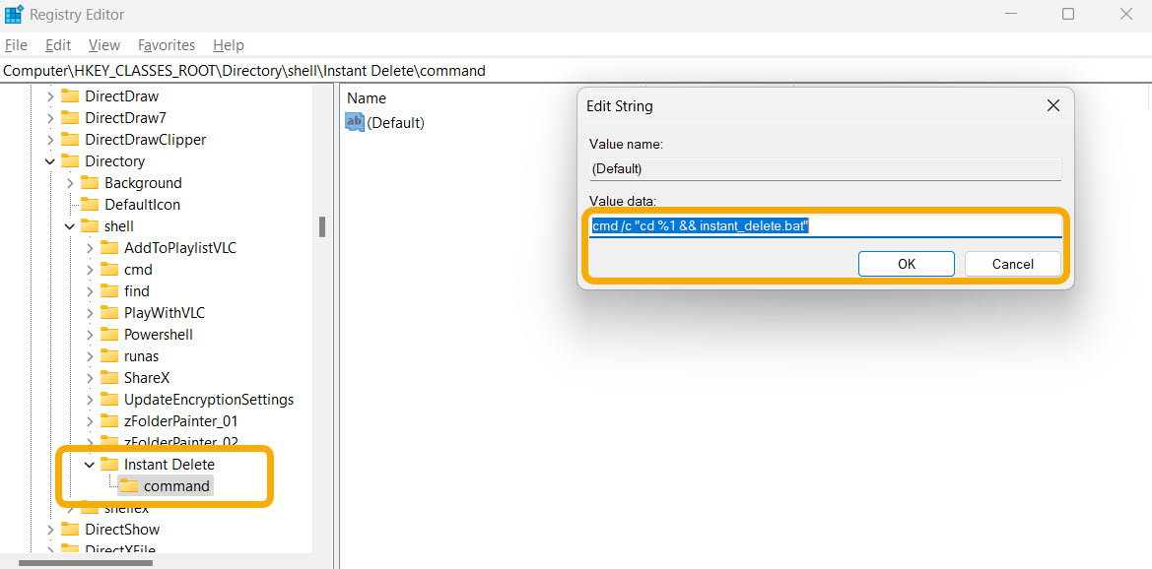Click the DefaultIcon folder icon
Screen dimensions: 1152x569
coord(90,204)
